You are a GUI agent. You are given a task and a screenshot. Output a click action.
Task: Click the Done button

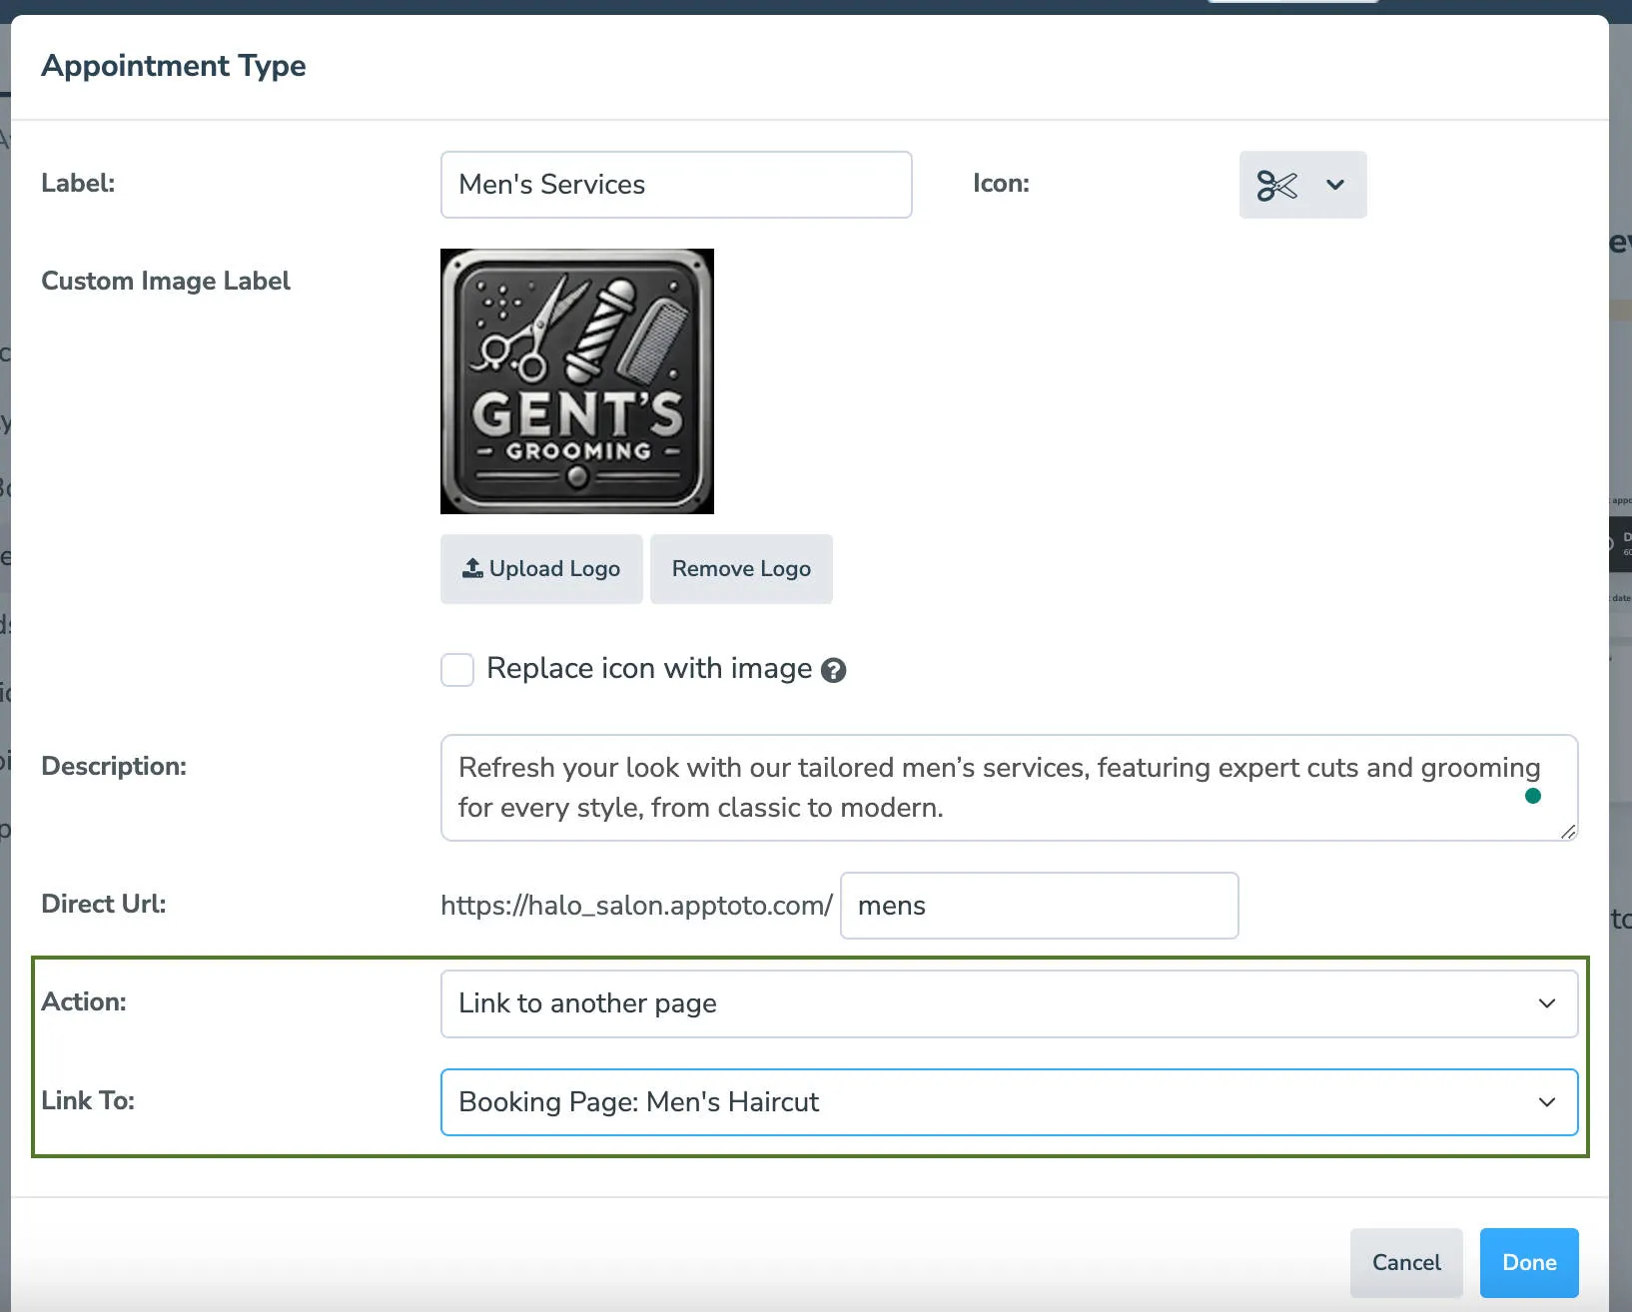coord(1528,1262)
